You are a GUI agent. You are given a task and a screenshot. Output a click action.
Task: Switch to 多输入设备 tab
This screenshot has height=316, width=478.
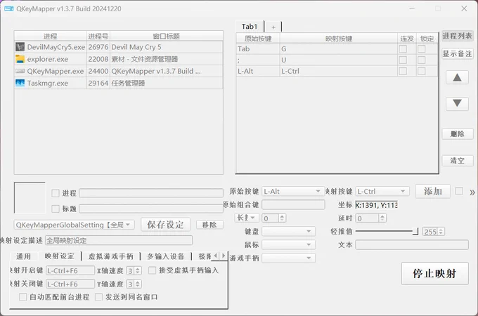(x=166, y=256)
